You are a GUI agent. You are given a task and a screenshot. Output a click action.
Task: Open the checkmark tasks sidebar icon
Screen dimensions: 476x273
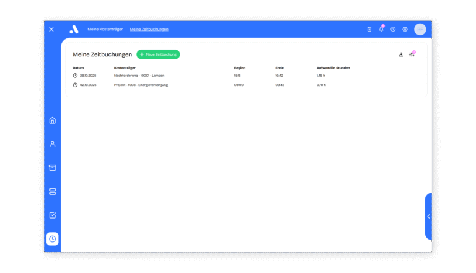(53, 215)
